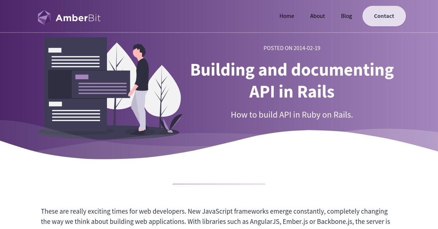Select the purple gem logo in the header
Viewport: 438px width, 229px height.
pos(45,17)
